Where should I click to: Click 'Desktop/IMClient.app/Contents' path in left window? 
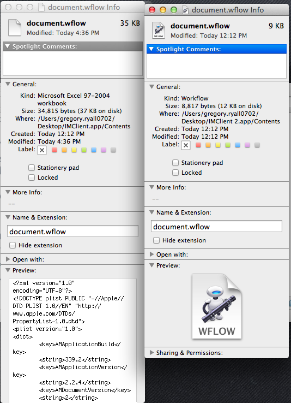click(84, 127)
